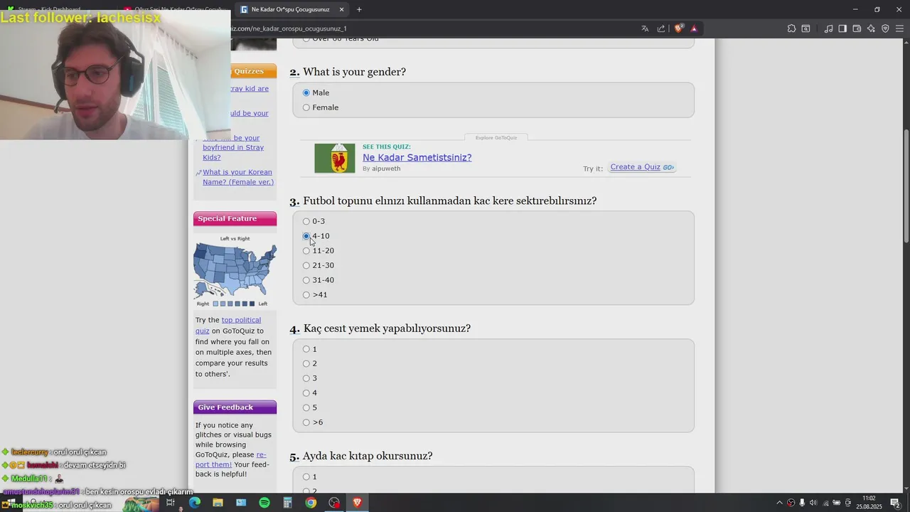Select the 31-40 football option
This screenshot has width=910, height=512.
306,280
